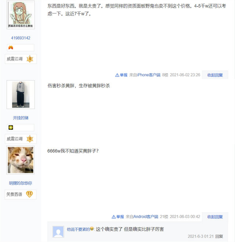Click 回复 under the 01:21 comment
Viewport: 235px width, 242px height.
pos(219,236)
